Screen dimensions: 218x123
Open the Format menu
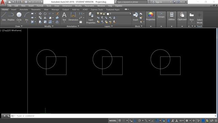click(40, 6)
